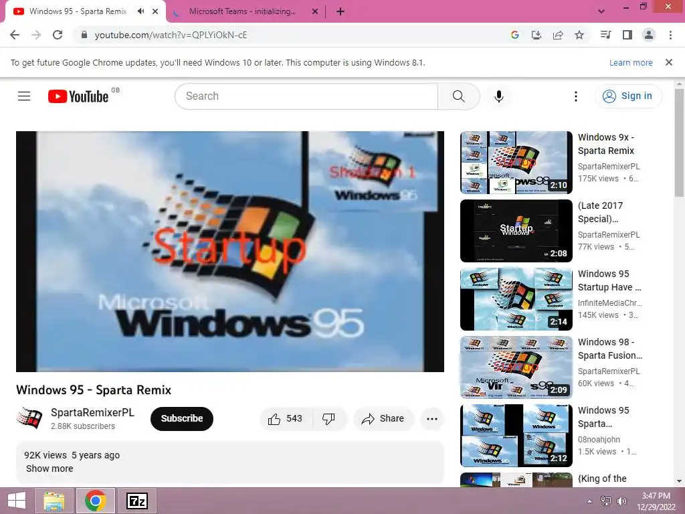
Task: Open network icon in system tray
Action: (606, 501)
